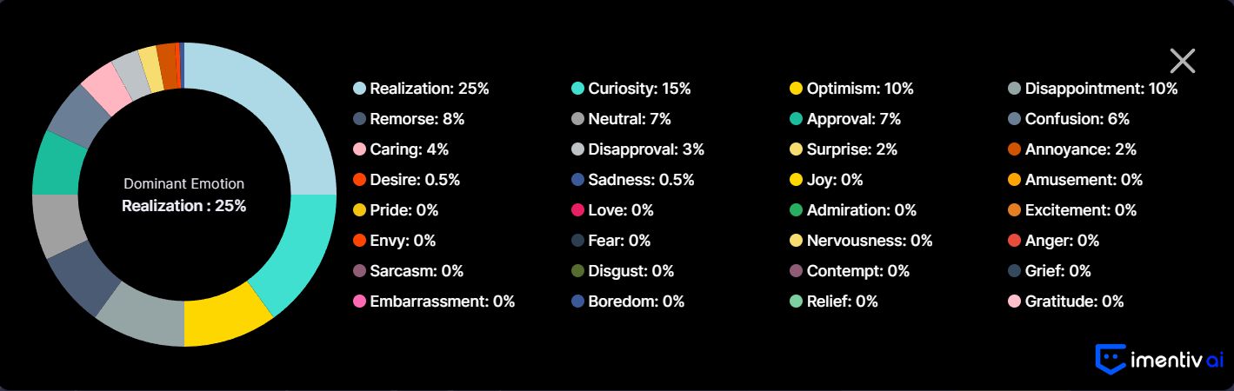Click the Dominant Emotion center label
Viewport: 1234px width, 391px height.
click(x=183, y=184)
